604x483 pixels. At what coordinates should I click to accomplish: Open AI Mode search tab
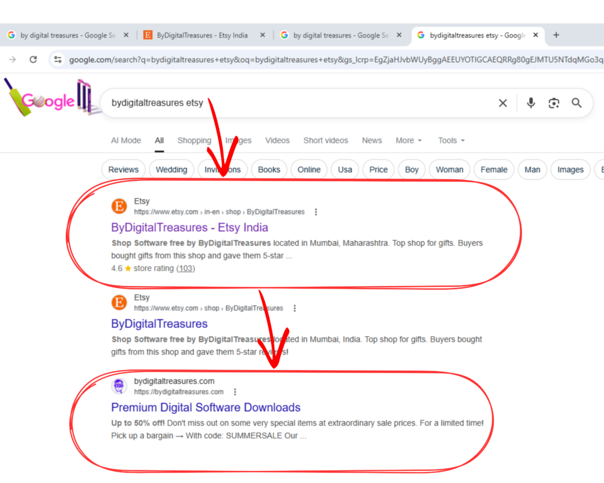pyautogui.click(x=126, y=141)
